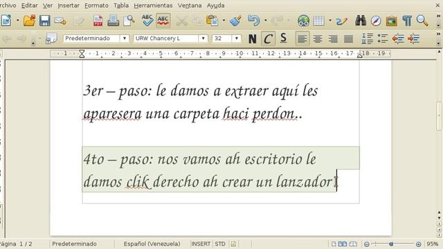Open the table size dropdown arrow
Screen dimensions: 443x249
(x=330, y=21)
